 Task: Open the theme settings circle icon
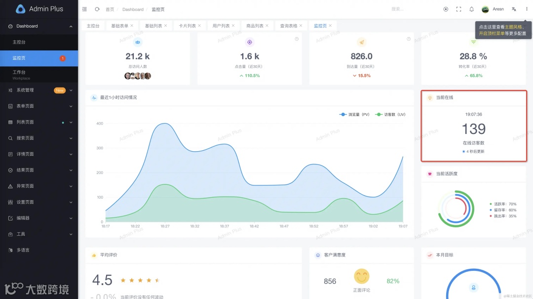446,9
